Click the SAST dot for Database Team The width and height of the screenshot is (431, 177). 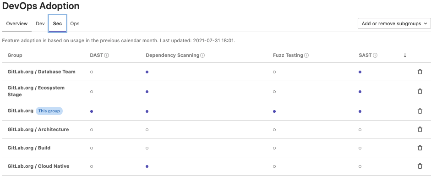pos(360,72)
